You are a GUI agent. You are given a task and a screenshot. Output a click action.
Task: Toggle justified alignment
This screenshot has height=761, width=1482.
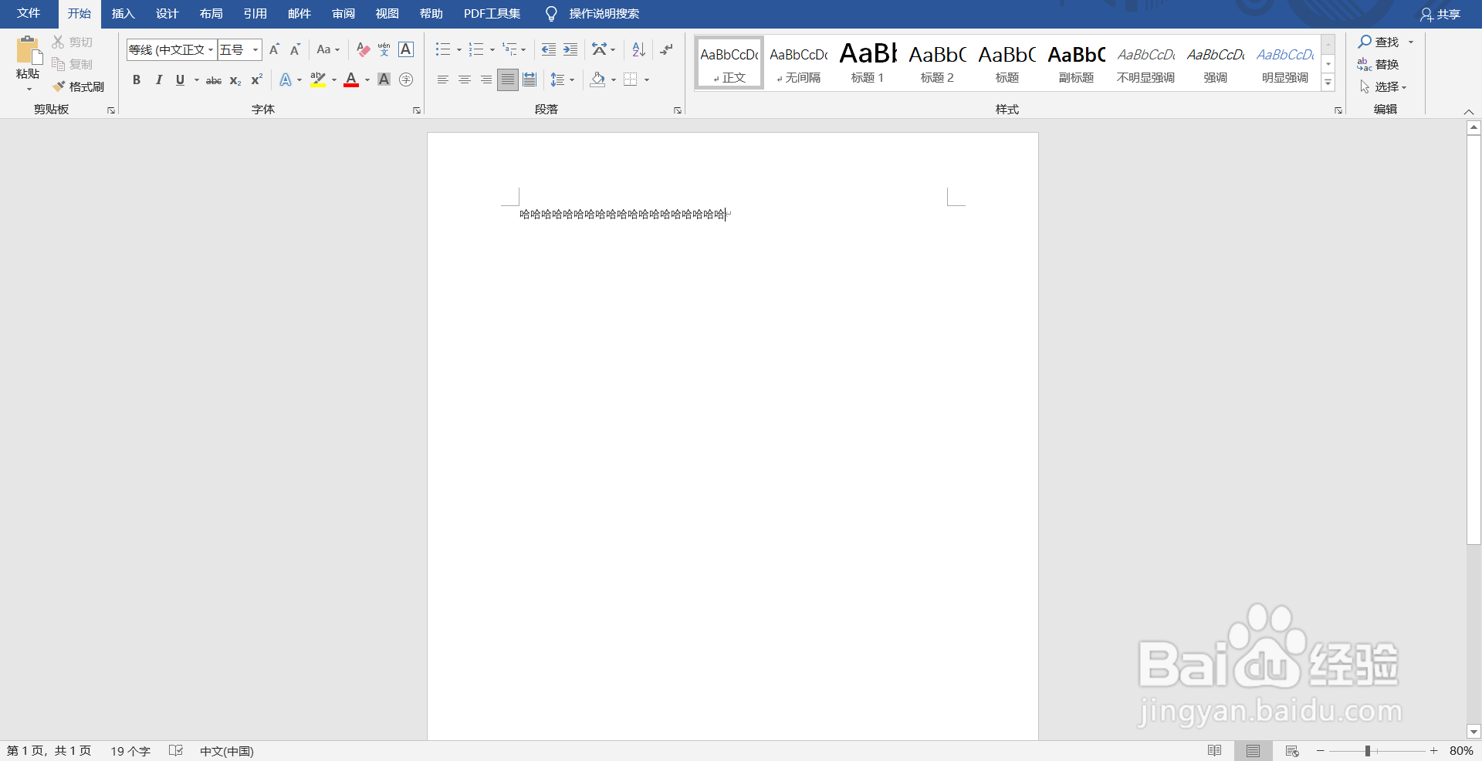[507, 79]
